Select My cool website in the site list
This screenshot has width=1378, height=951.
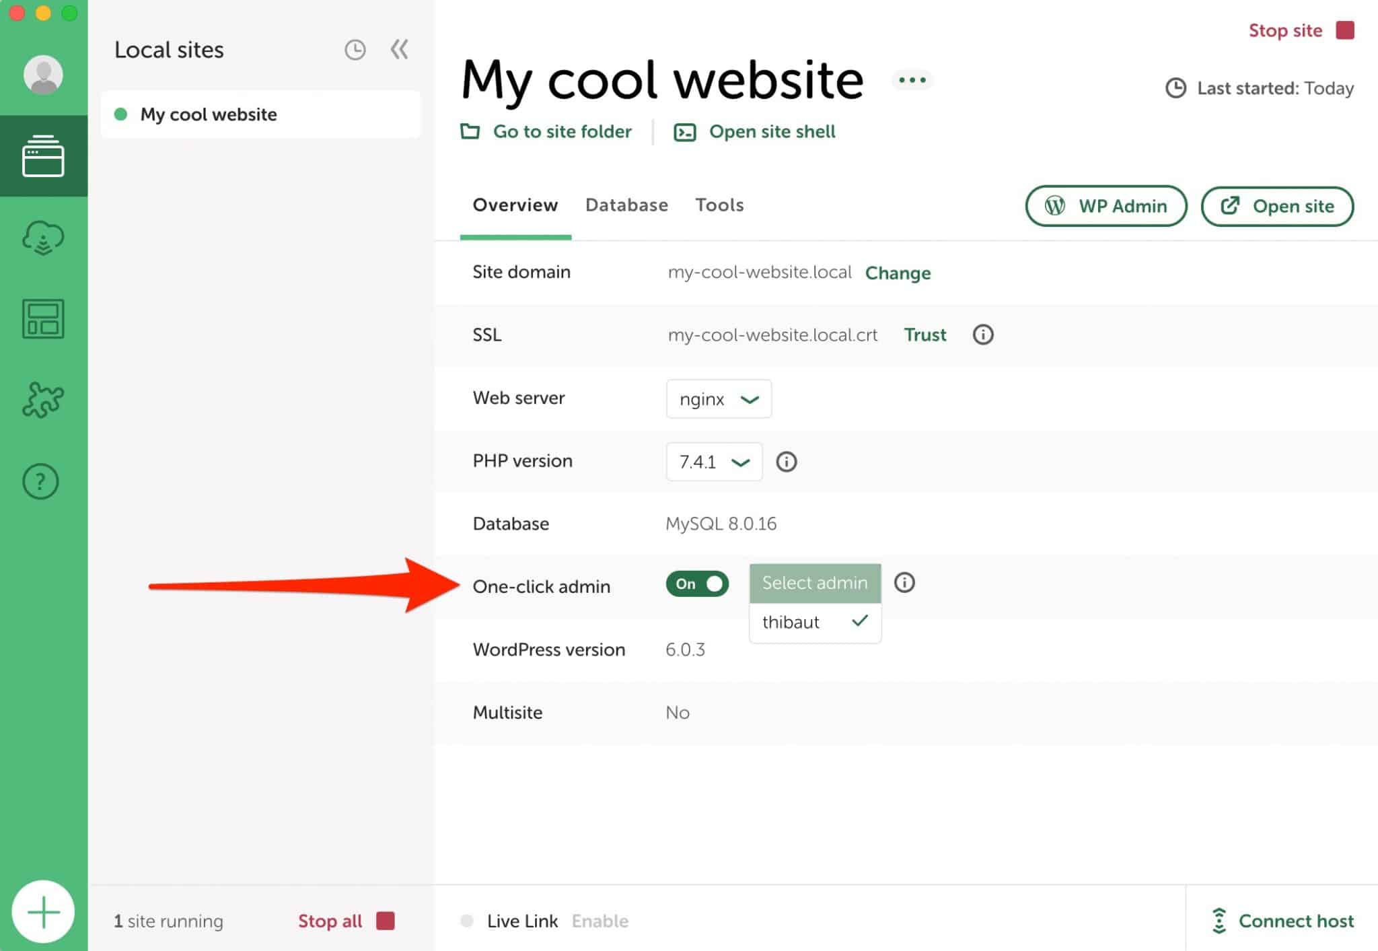click(x=209, y=114)
